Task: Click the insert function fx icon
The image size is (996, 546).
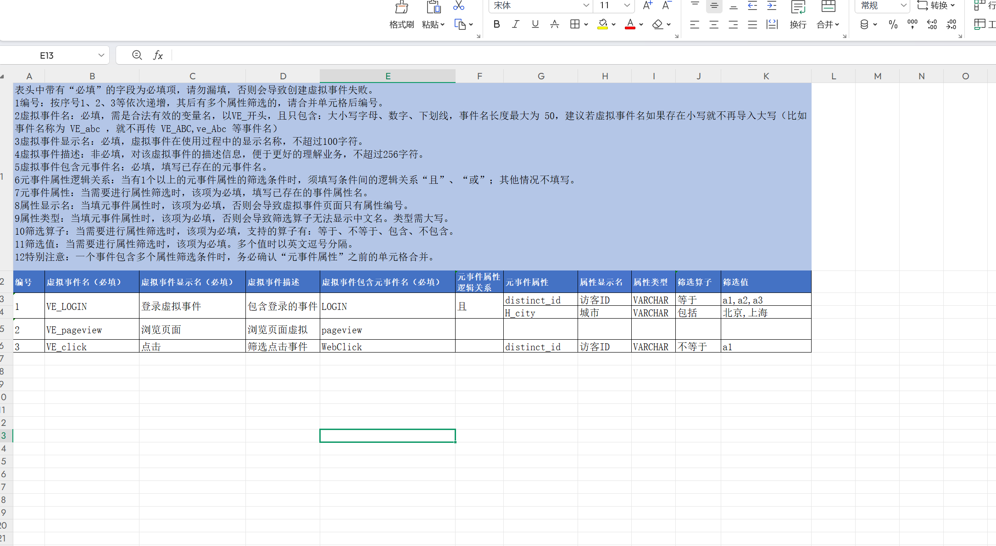Action: [158, 55]
